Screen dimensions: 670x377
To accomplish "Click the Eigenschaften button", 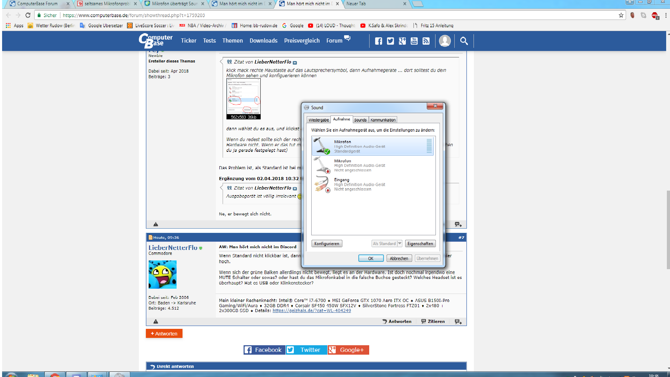I will (x=420, y=244).
